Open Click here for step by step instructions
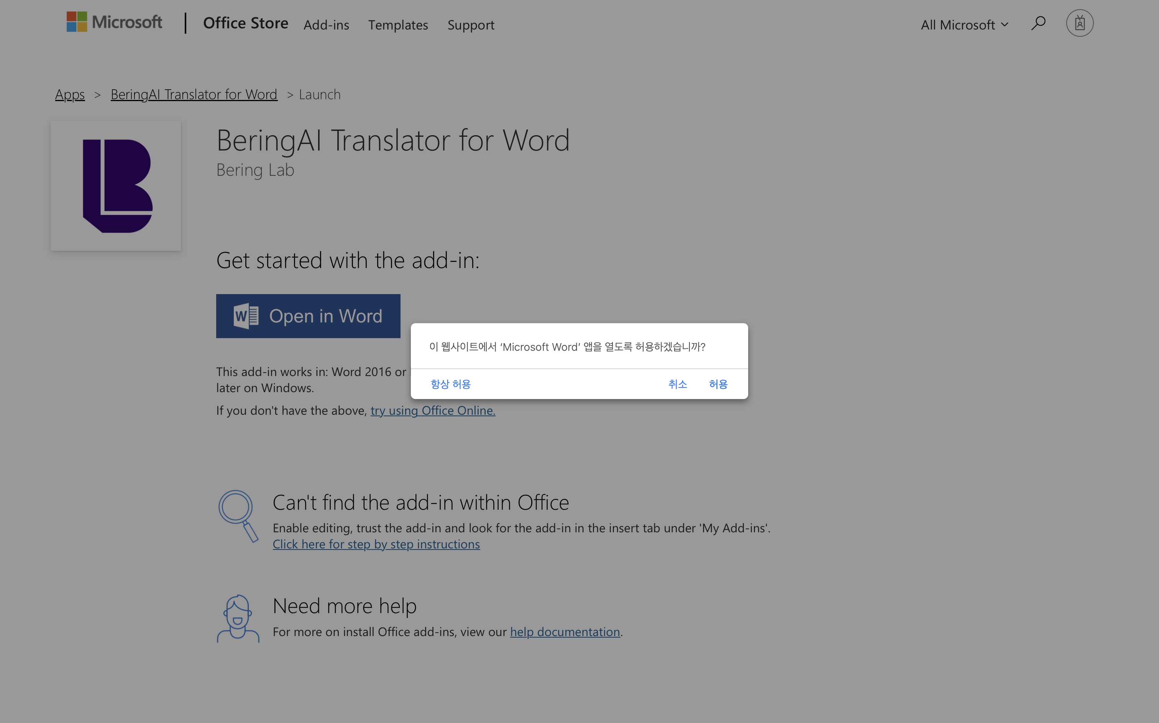Viewport: 1159px width, 723px height. point(376,544)
